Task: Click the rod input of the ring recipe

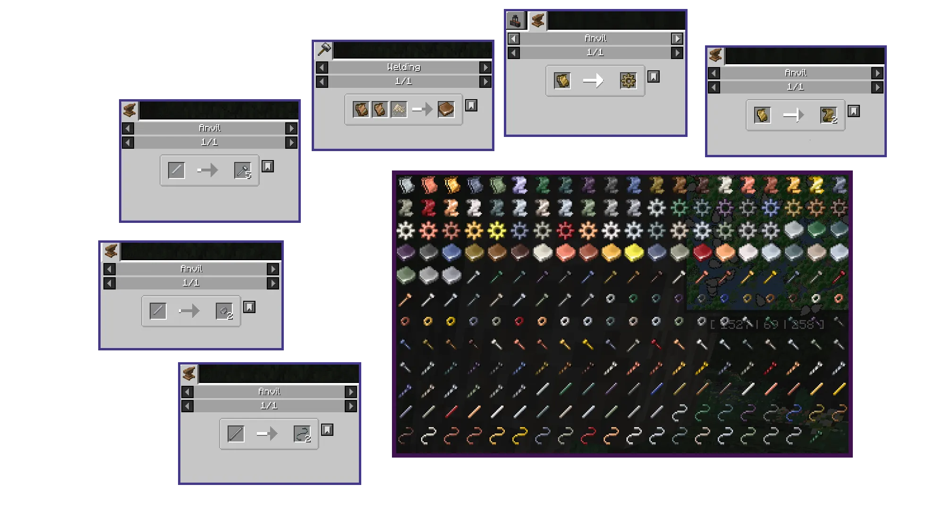Action: (x=158, y=311)
